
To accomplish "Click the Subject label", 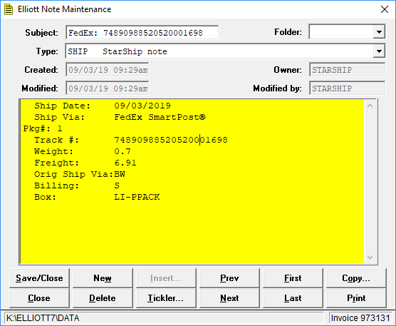I will click(41, 33).
